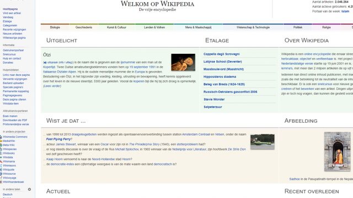Screen dimensions: 353x198
Task: Open Printvriendelijke versie link
Action: point(16,124)
